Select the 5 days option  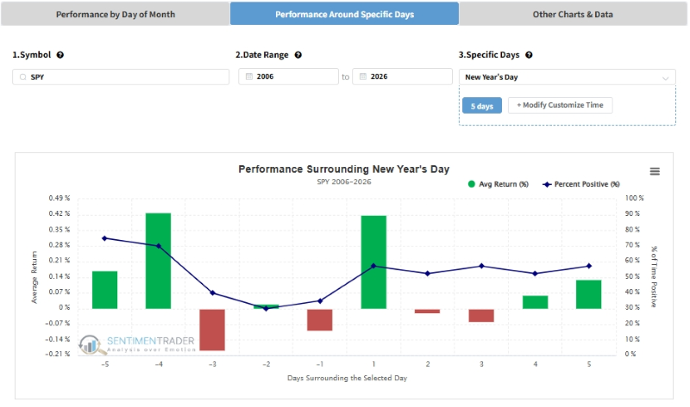pyautogui.click(x=482, y=106)
